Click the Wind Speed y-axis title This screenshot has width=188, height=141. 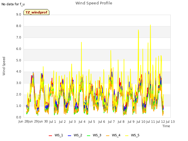[4, 66]
